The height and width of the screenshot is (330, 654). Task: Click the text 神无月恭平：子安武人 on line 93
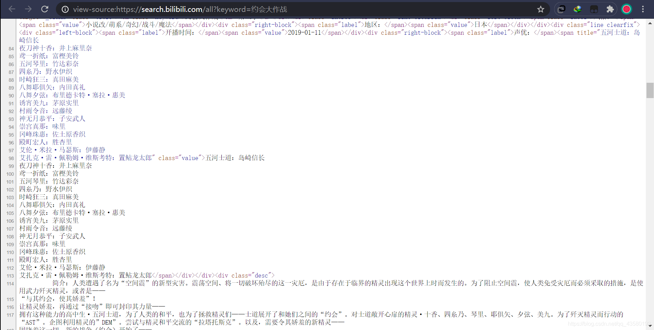[52, 119]
